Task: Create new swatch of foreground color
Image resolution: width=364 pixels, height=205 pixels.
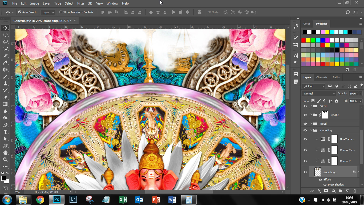Action: (347, 70)
